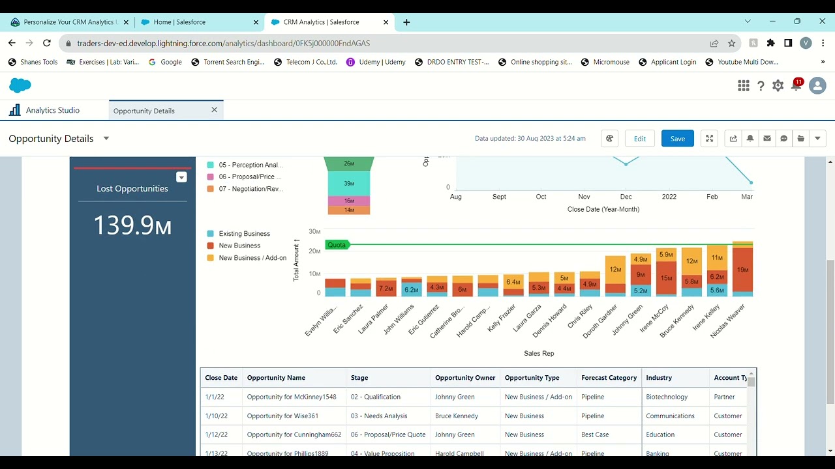Viewport: 835px width, 469px height.
Task: Open dashboard comments speech-bubble icon
Action: pos(784,138)
